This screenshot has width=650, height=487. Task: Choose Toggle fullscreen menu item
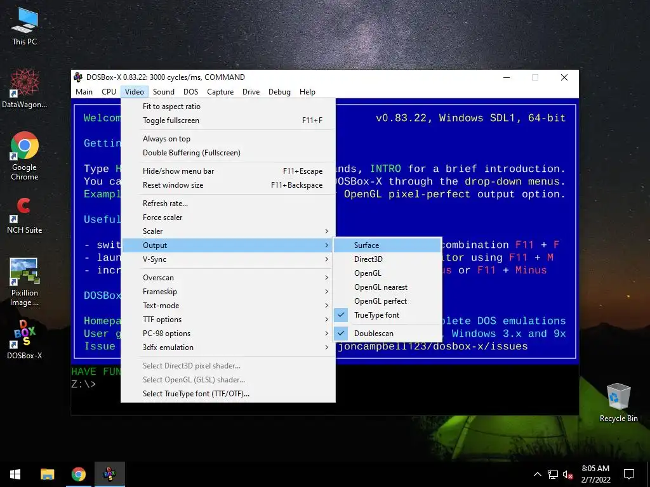(x=228, y=120)
